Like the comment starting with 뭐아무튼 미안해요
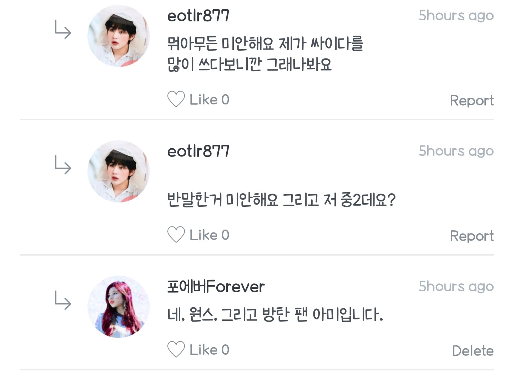Viewport: 514px width, 385px height. point(176,99)
